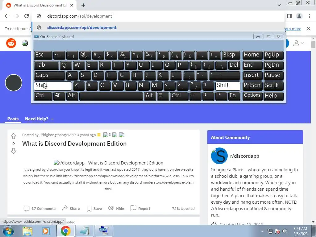The image size is (316, 237).
Task: Click the down arrow key on keyboard
Action: 208,96
